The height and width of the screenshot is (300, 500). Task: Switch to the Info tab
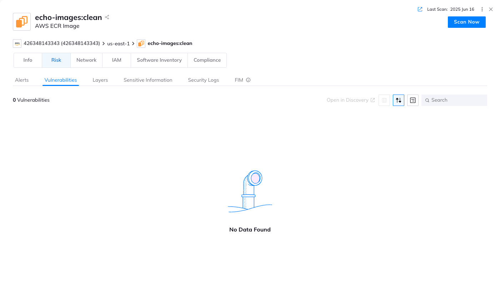28,60
